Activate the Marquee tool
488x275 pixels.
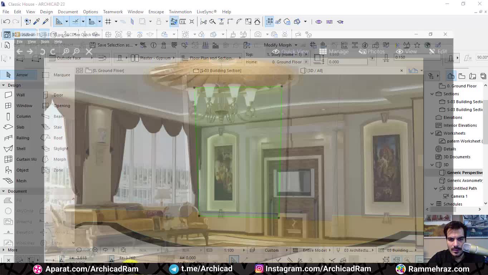(61, 75)
